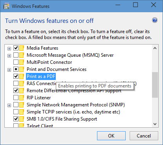Click the folder icon beside SMB 1.0/CIFS
The height and width of the screenshot is (145, 163).
click(22, 119)
